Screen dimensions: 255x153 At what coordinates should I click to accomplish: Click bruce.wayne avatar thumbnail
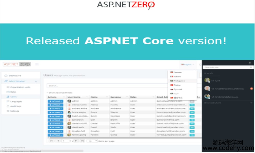click(x=69, y=112)
